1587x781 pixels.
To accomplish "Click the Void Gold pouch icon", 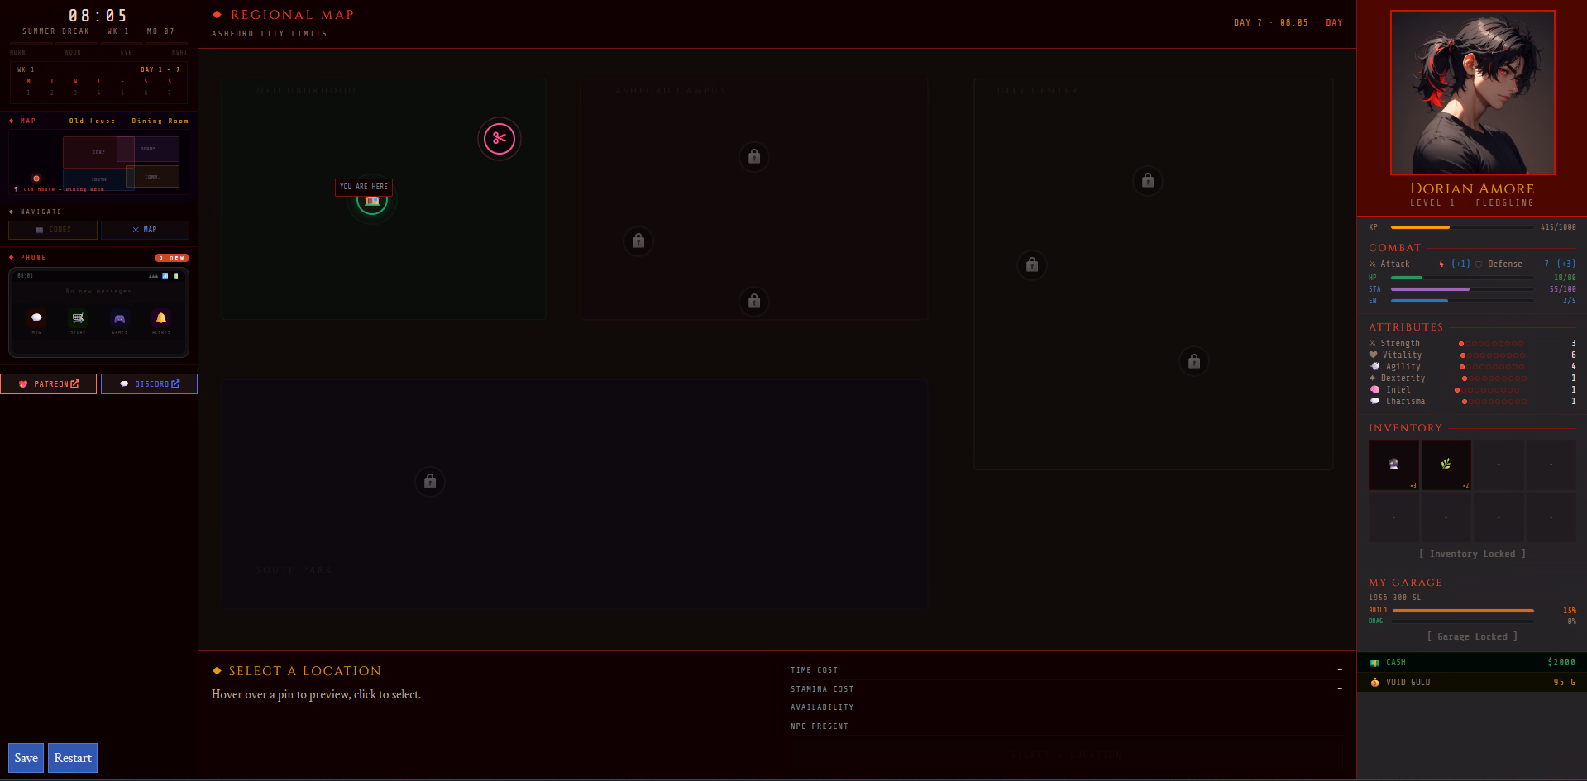I will (1374, 683).
